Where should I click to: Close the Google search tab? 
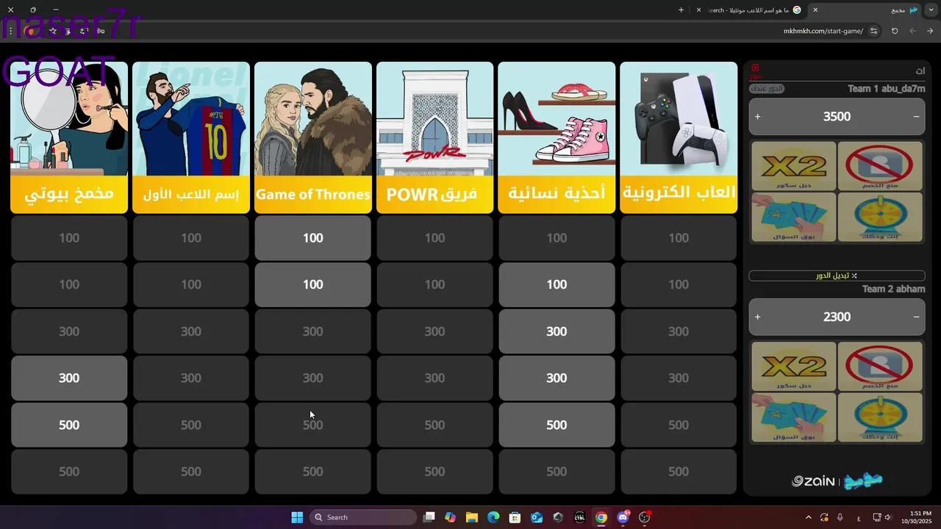pyautogui.click(x=698, y=10)
